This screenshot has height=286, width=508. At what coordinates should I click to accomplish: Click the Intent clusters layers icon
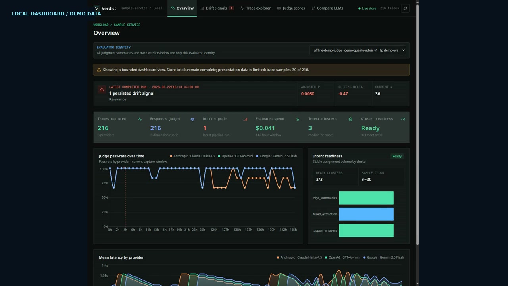[x=350, y=119]
